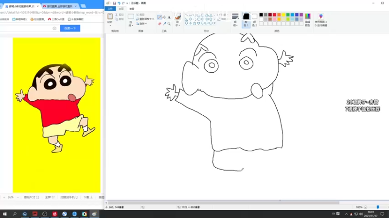Click the Paint icon in the taskbar
Viewport: 389px width, 218px height.
[x=94, y=214]
